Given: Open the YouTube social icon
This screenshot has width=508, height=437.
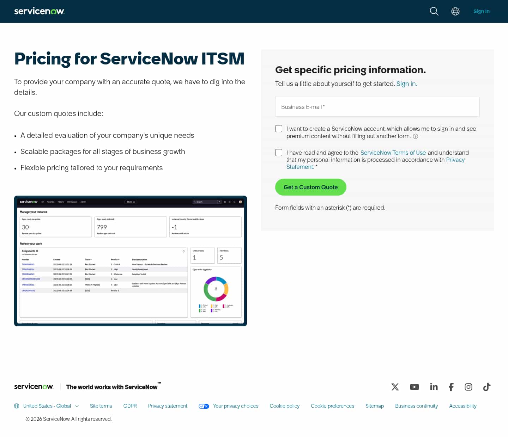Looking at the screenshot, I should click(x=415, y=387).
